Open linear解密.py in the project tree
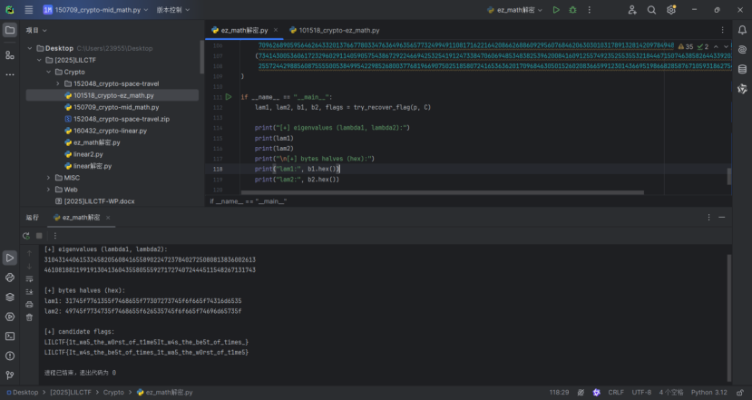Viewport: 752px width, 400px height. [92, 166]
